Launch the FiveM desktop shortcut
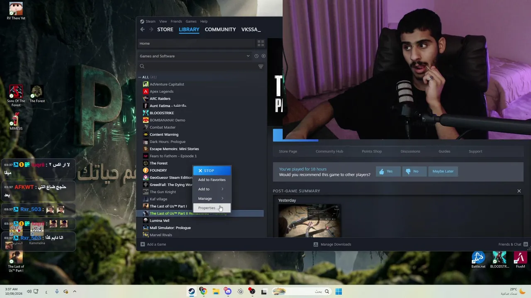Image resolution: width=531 pixels, height=298 pixels. pos(520,260)
